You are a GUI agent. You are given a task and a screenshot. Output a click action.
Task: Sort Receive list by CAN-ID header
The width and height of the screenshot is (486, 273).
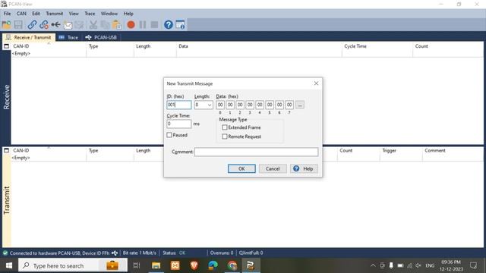[21, 46]
